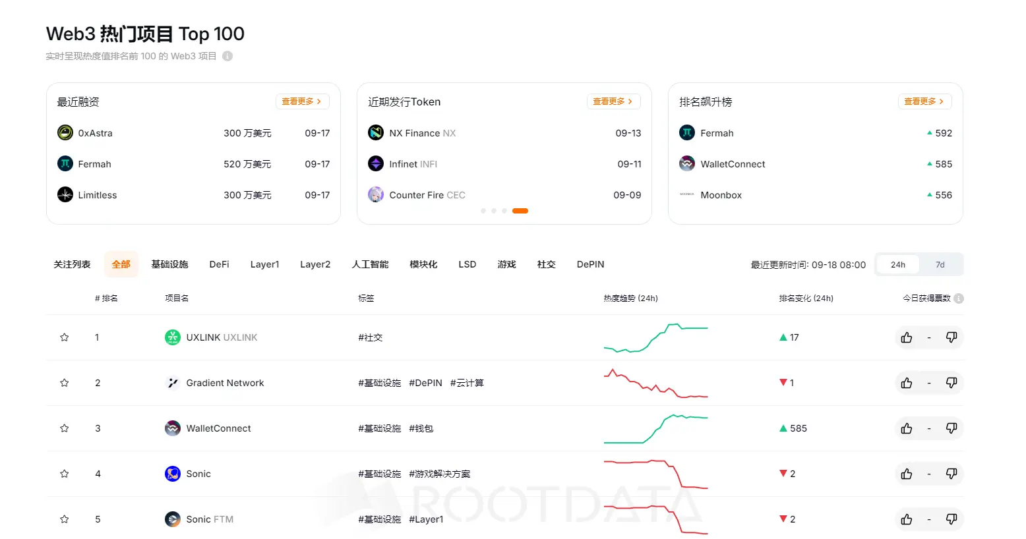This screenshot has height=539, width=1026.
Task: Click the UXLINK project logo
Action: click(x=172, y=337)
